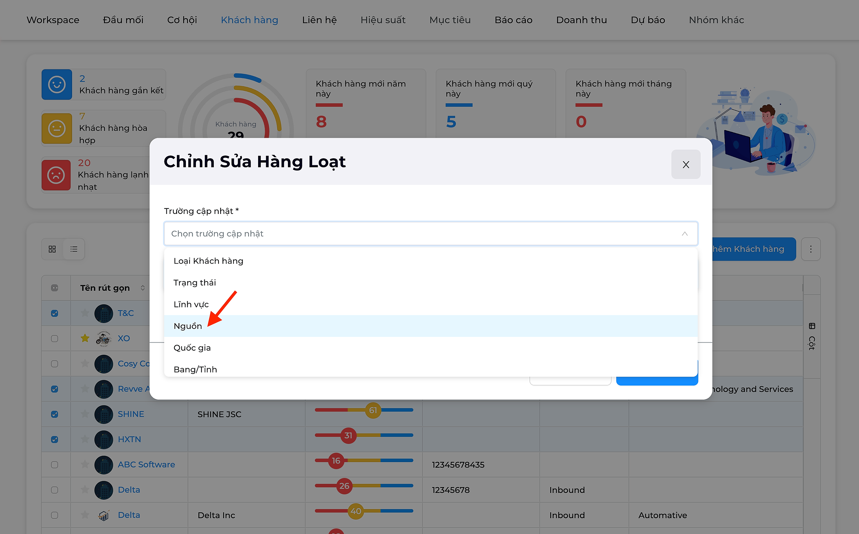Open the three-dot more options menu
This screenshot has width=859, height=534.
tap(811, 249)
